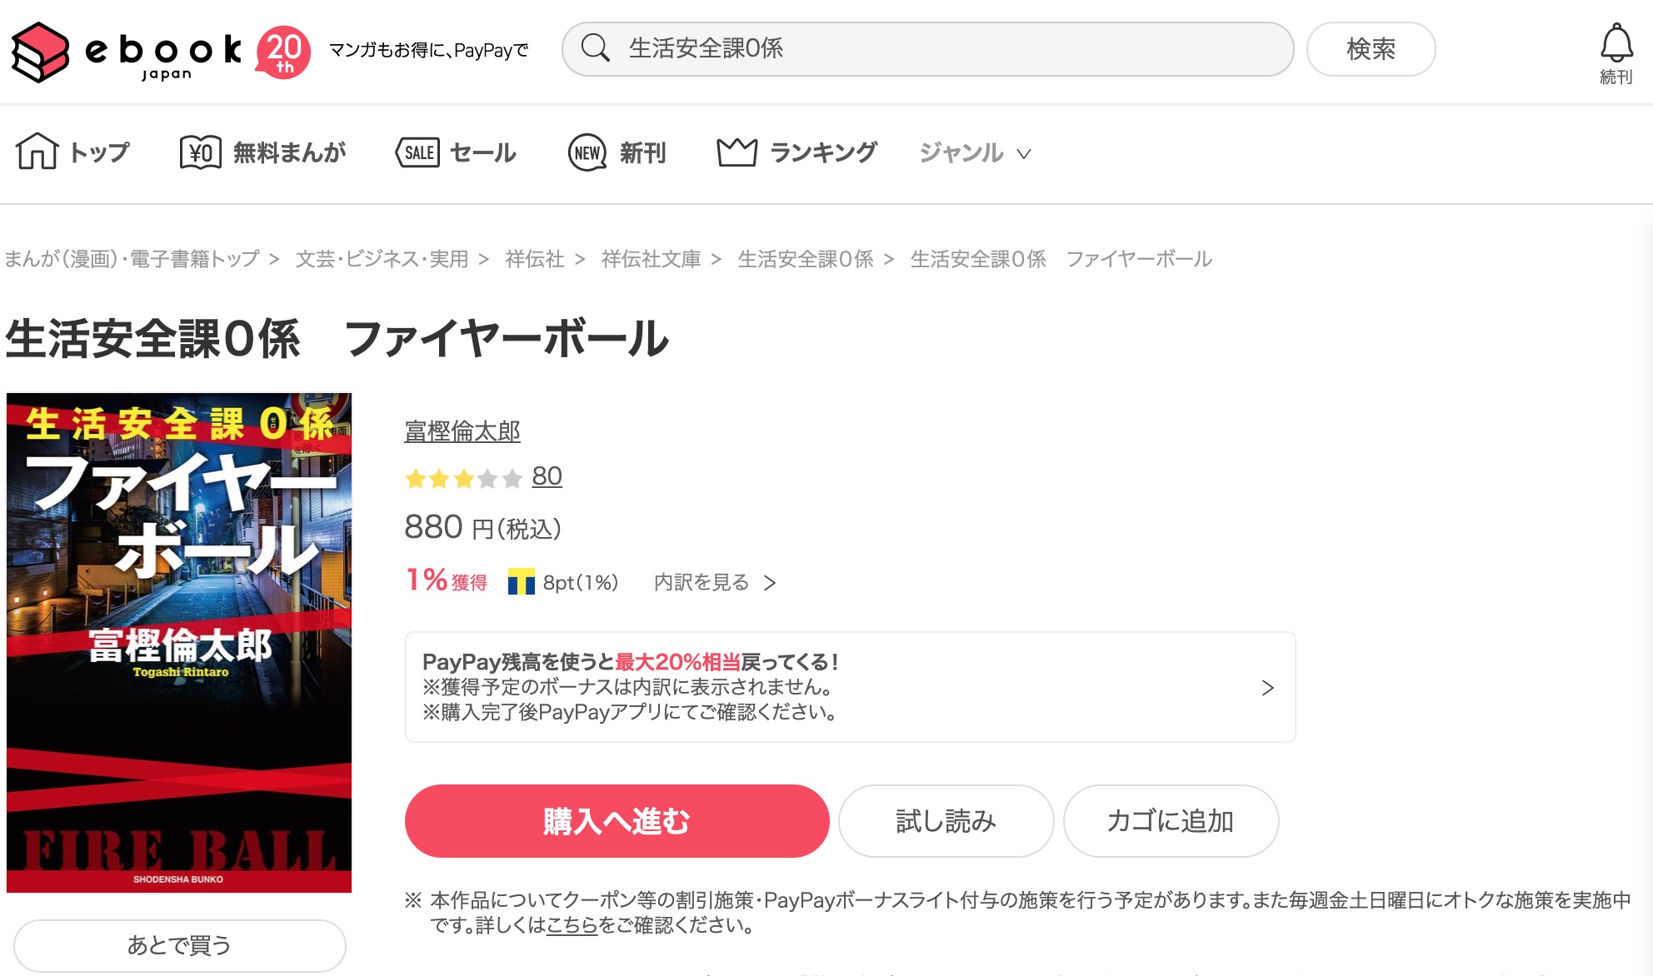Click the magnifying glass search icon
This screenshot has height=976, width=1653.
click(595, 48)
